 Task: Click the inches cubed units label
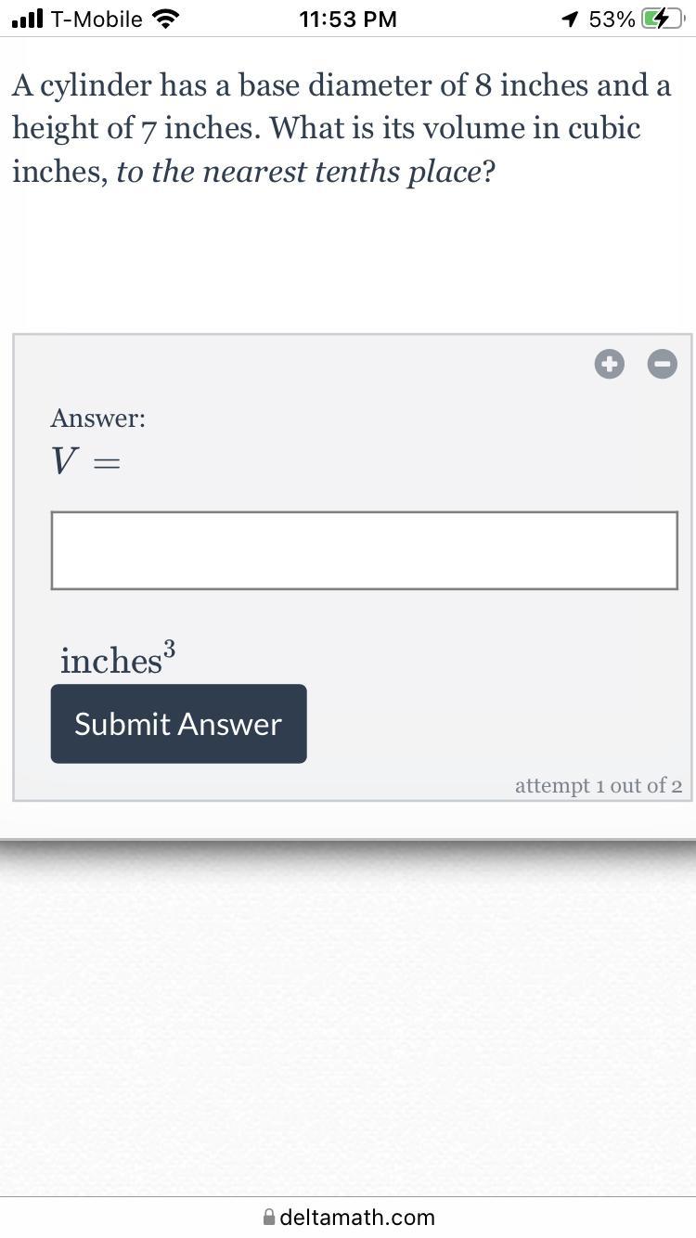click(x=118, y=659)
